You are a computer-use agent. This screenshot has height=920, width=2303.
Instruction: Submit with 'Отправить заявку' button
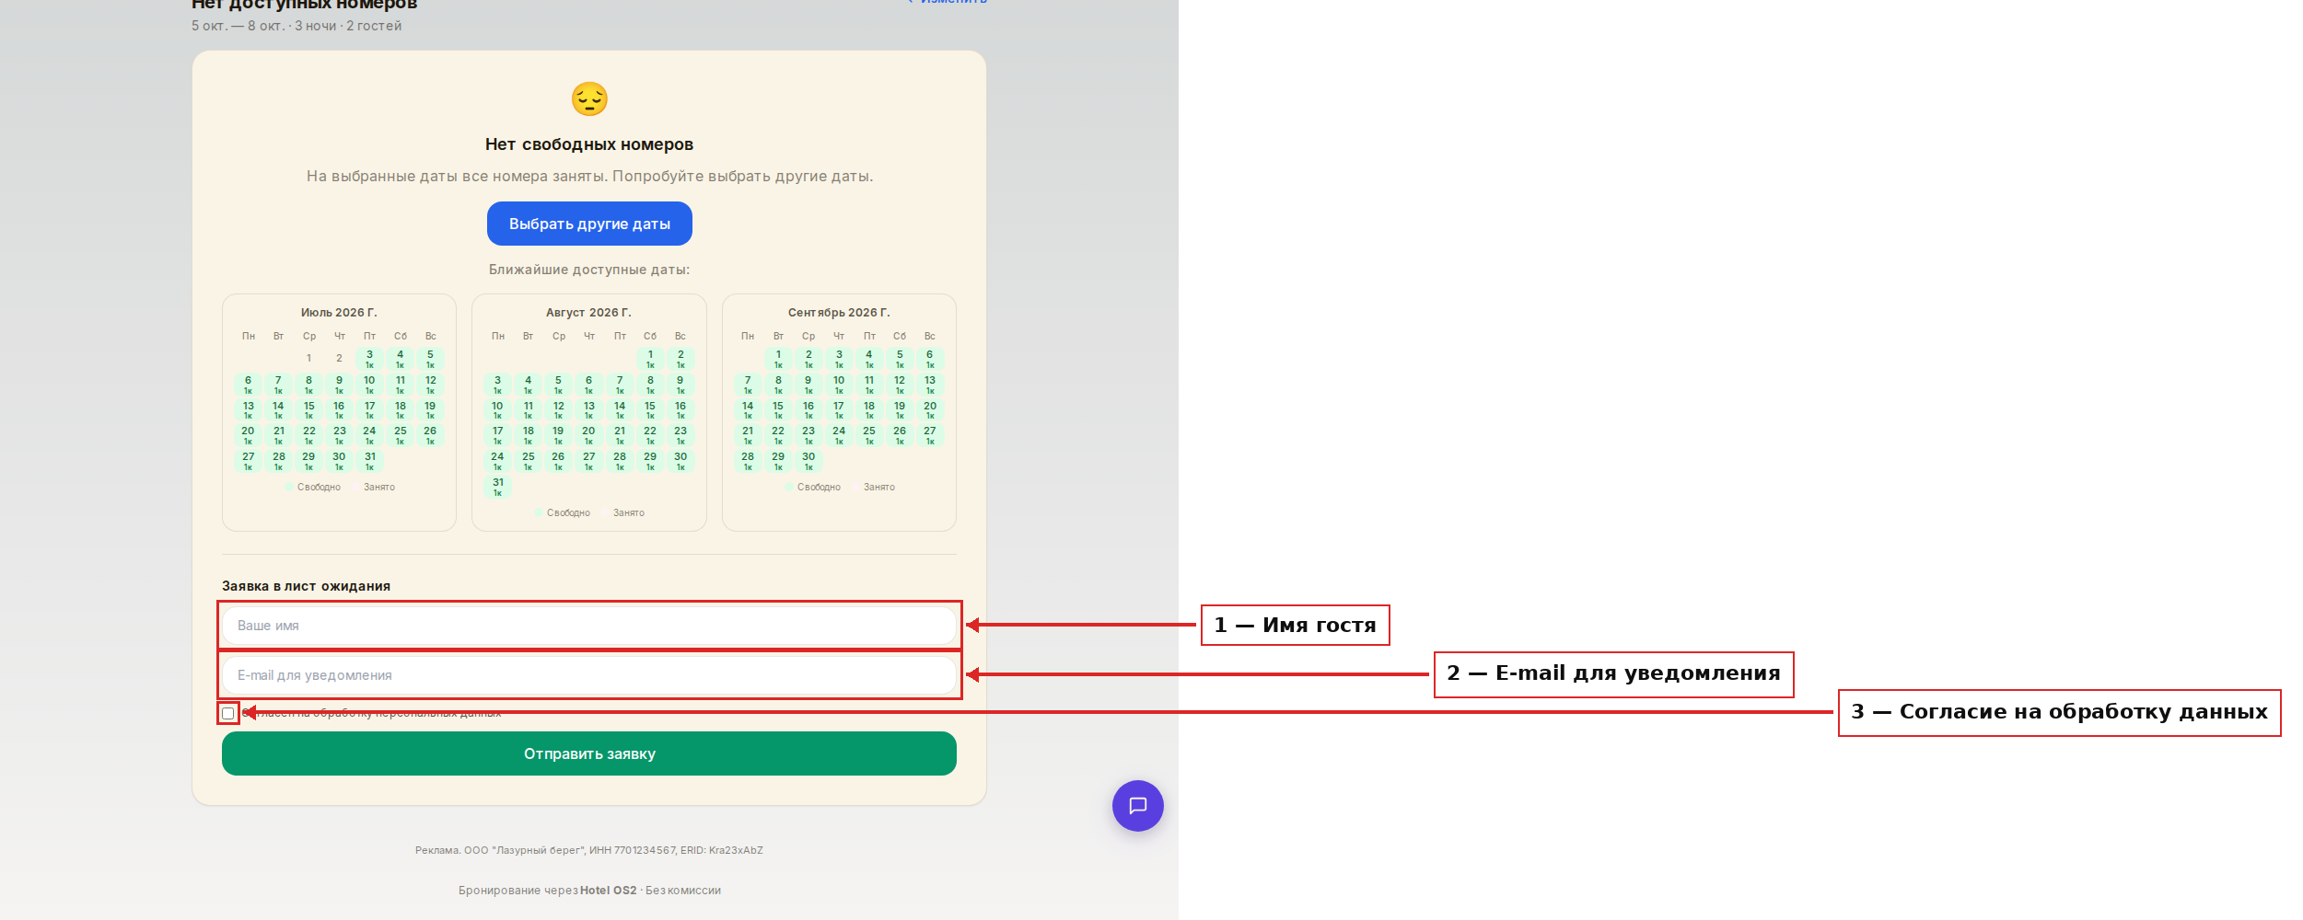point(589,753)
